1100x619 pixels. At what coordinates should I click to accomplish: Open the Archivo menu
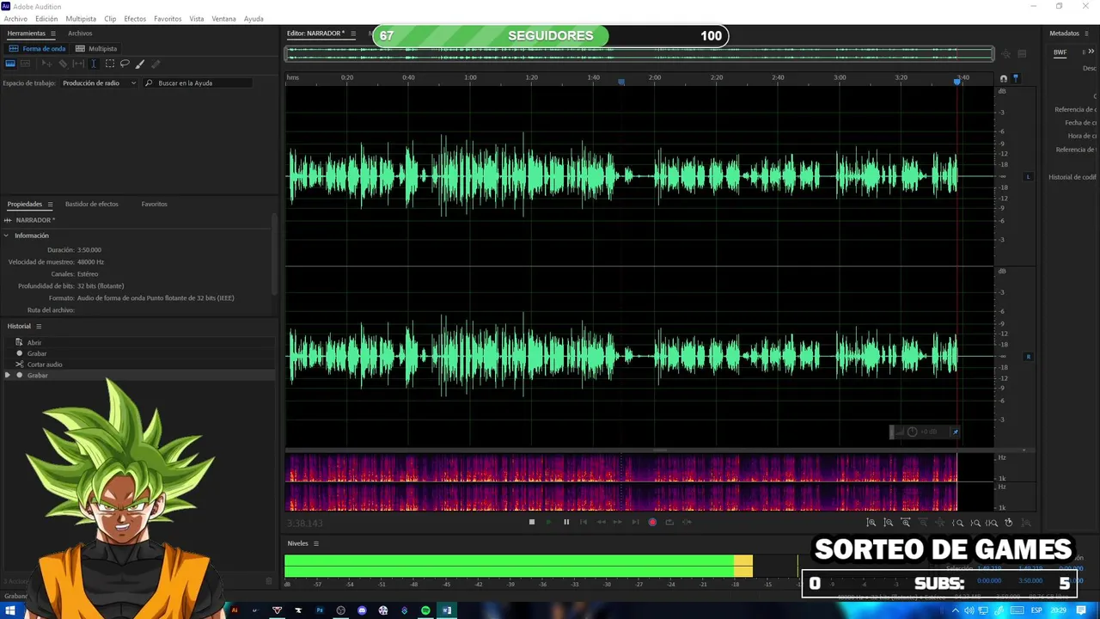pos(15,19)
